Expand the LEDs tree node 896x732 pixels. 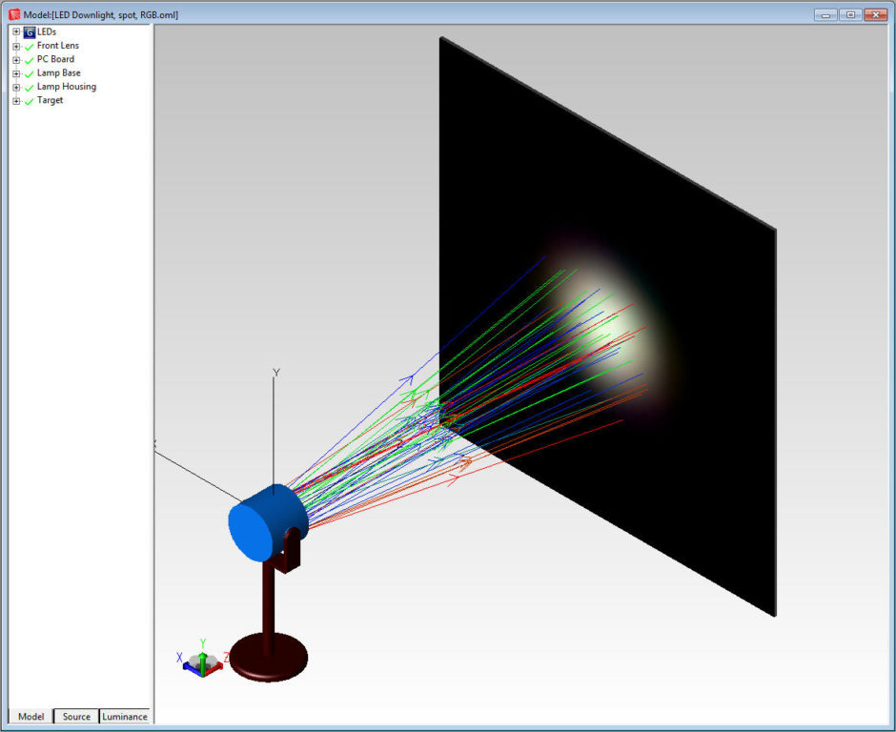15,31
